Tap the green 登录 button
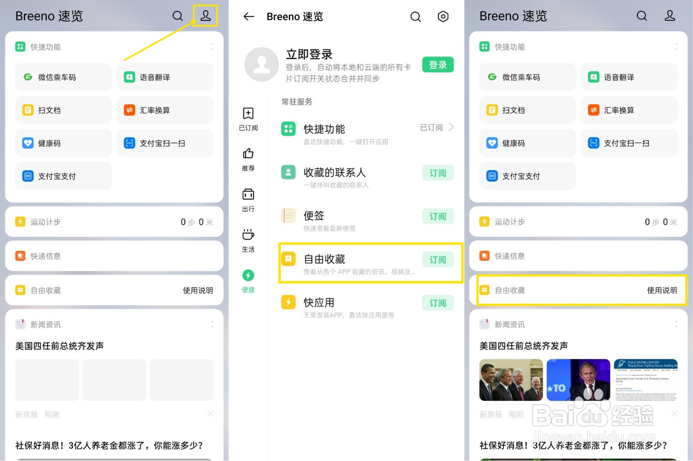This screenshot has height=461, width=693. [x=438, y=65]
